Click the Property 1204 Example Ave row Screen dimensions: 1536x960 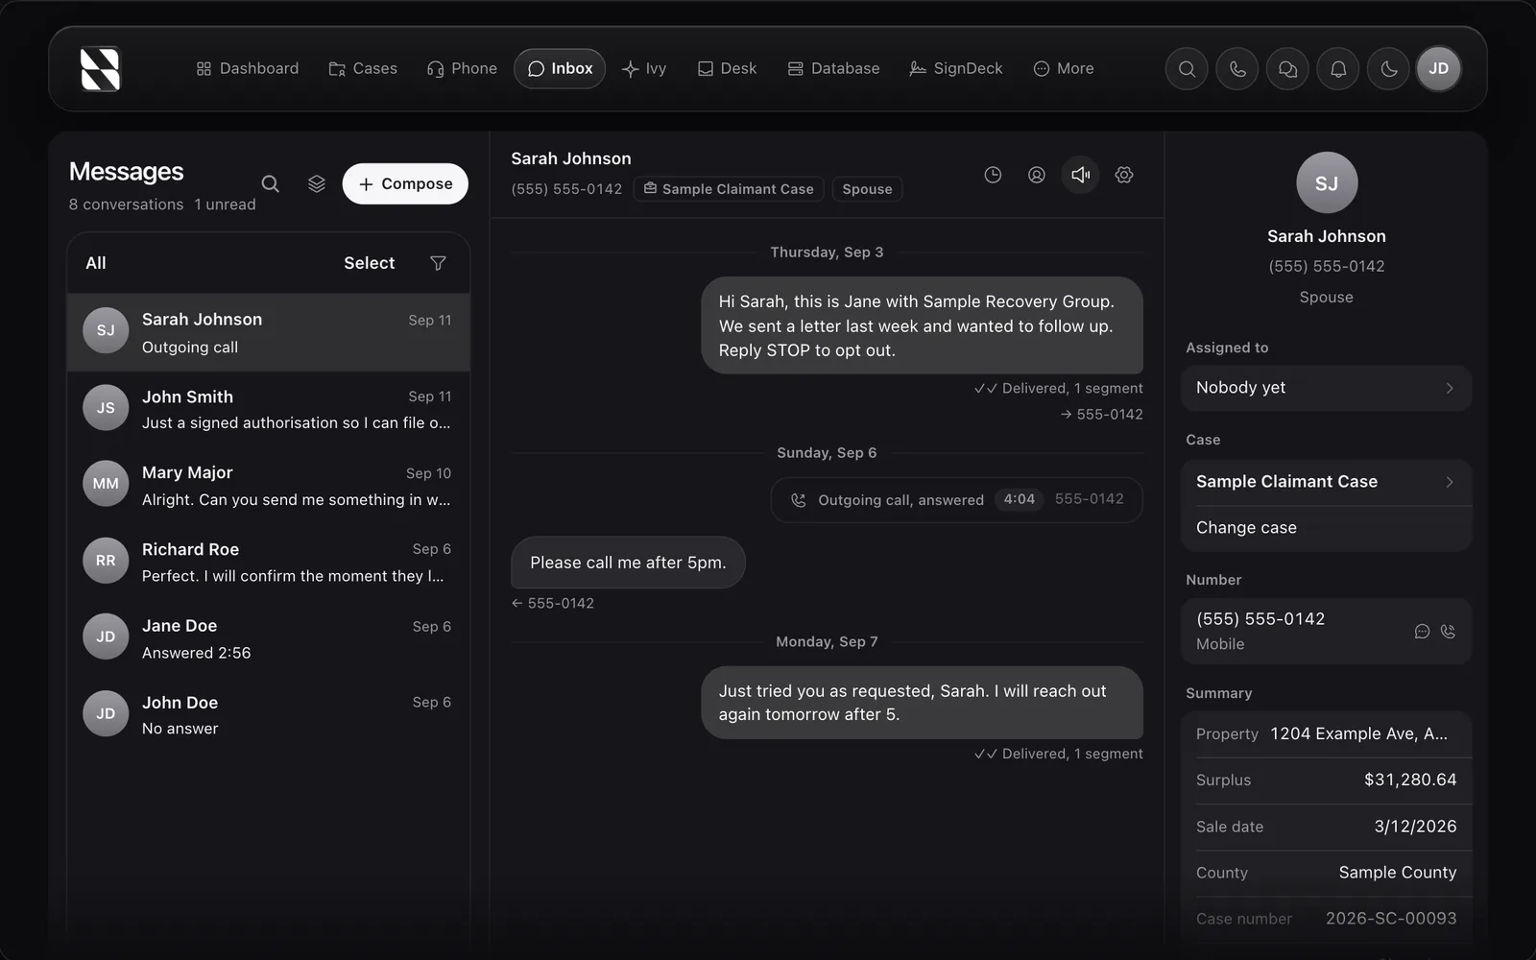click(x=1326, y=734)
